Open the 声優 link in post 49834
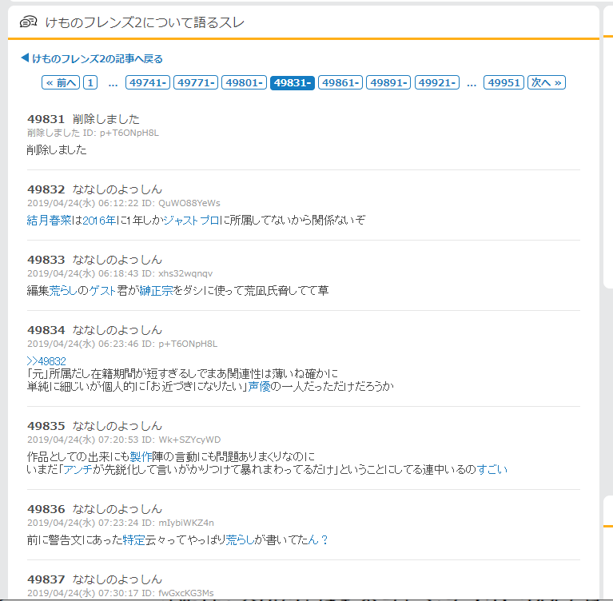This screenshot has width=613, height=601. [x=259, y=386]
